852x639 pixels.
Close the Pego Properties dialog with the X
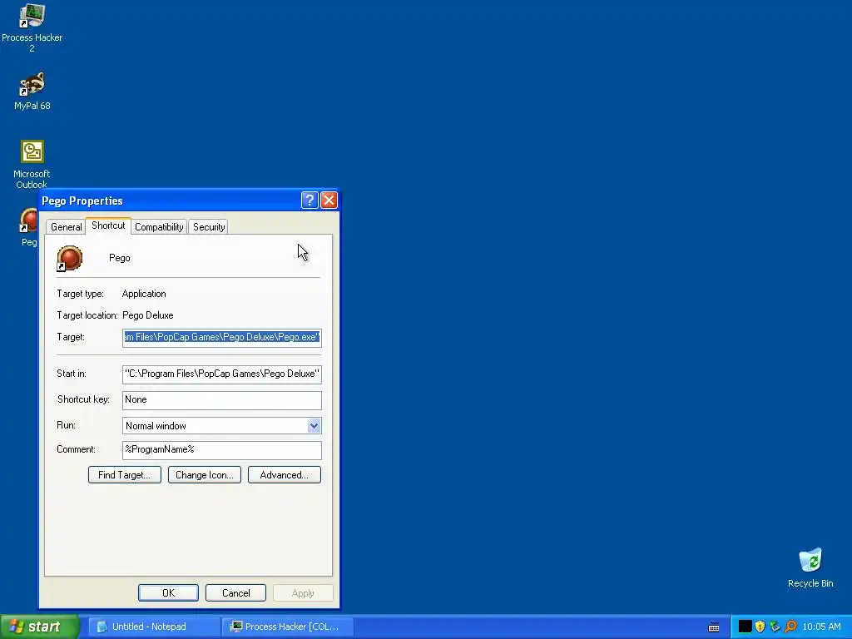click(329, 200)
